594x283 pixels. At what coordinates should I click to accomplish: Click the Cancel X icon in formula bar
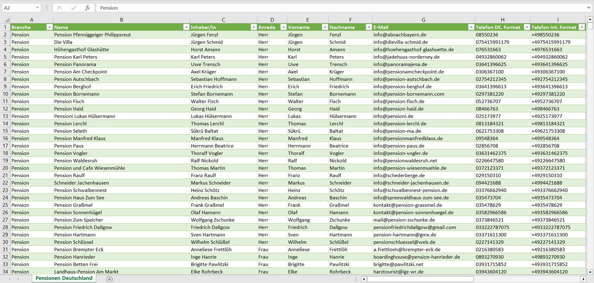(x=60, y=8)
